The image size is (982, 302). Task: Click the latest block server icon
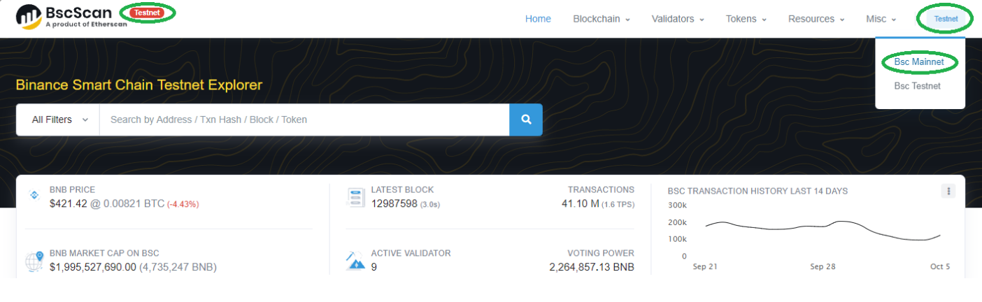356,197
